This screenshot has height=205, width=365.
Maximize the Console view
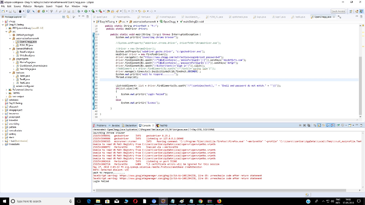tap(361, 125)
